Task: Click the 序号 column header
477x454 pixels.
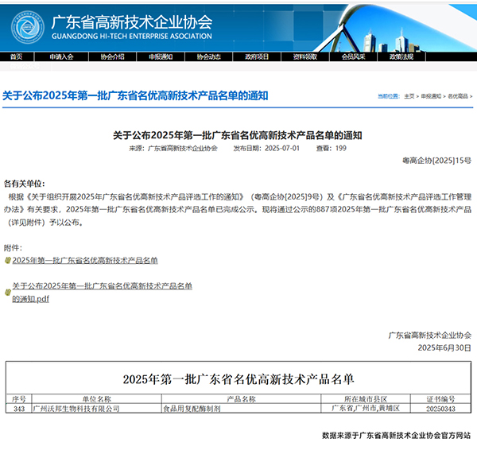Action: (x=19, y=399)
